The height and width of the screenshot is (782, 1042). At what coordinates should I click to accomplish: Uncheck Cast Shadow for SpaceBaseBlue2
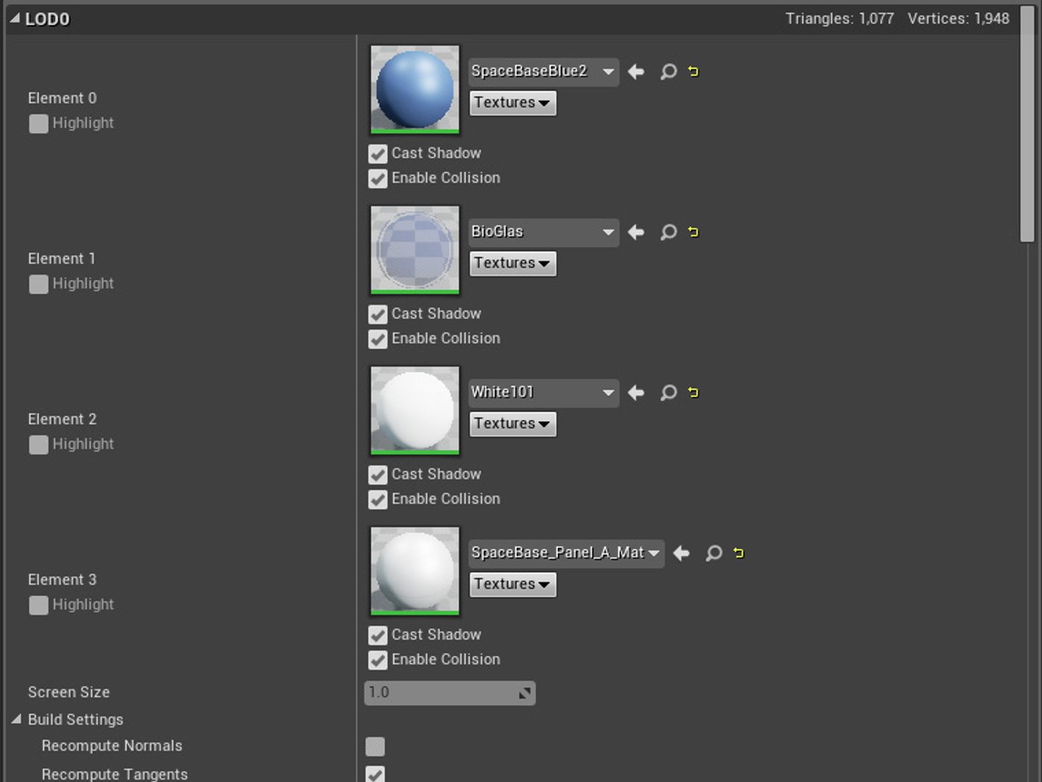378,154
